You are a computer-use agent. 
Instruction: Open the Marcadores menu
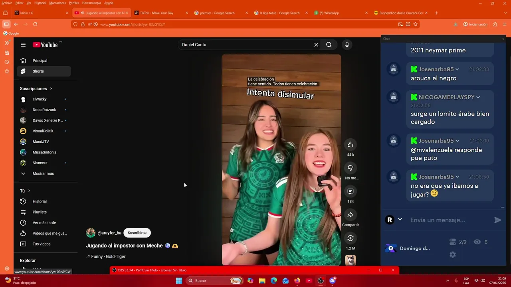point(57,3)
